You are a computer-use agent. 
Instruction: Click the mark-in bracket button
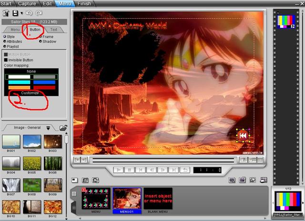(77, 160)
